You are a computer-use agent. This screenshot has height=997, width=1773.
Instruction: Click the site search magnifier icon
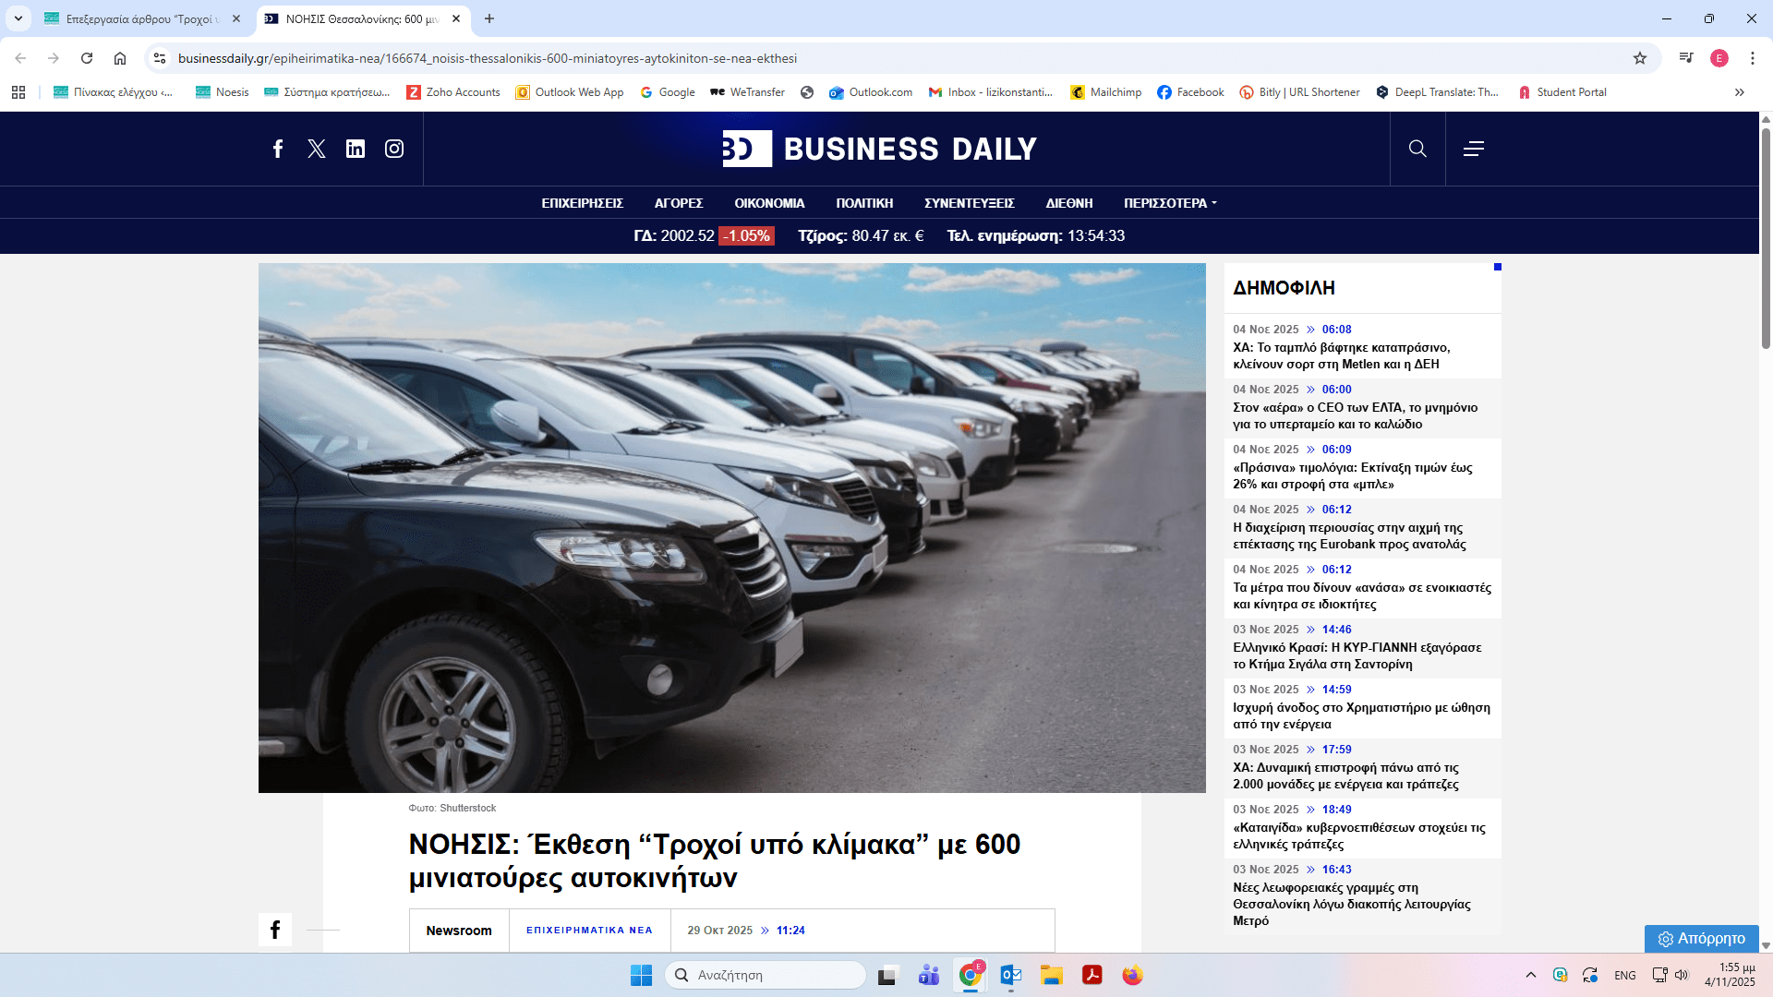tap(1417, 149)
